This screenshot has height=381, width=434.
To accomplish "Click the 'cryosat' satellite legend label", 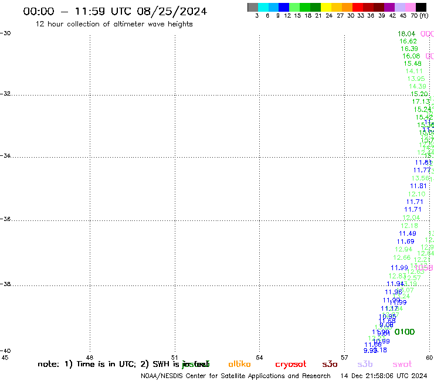I will (291, 365).
